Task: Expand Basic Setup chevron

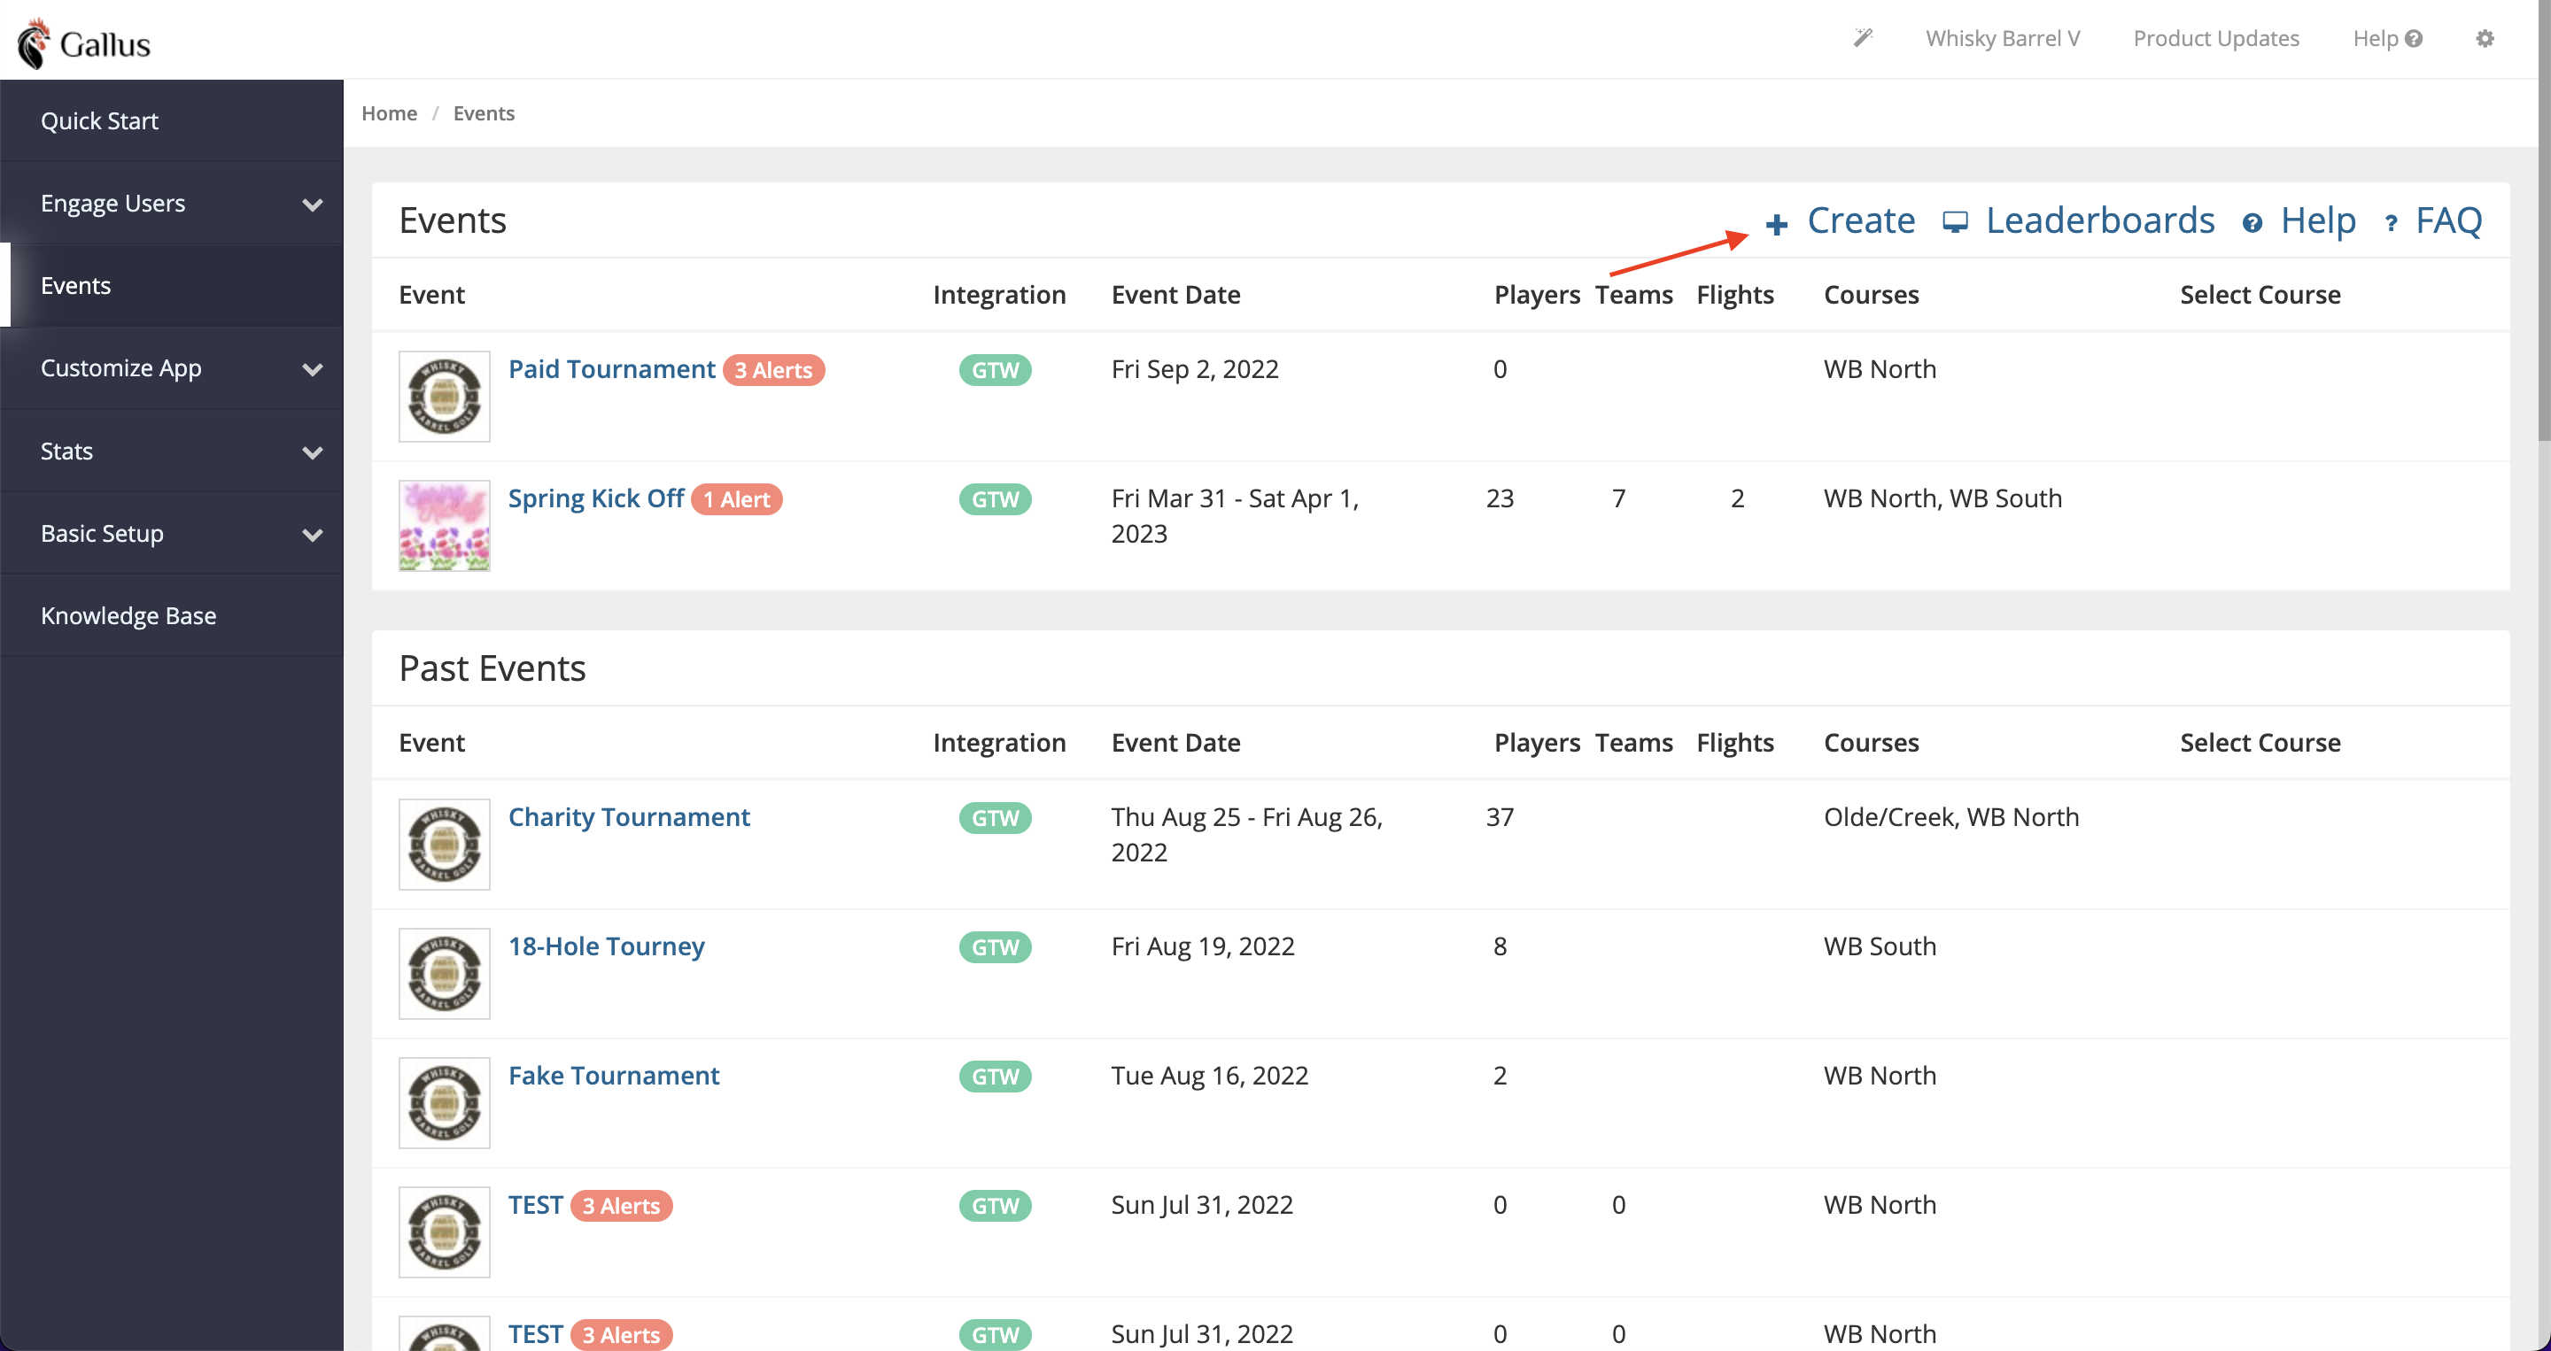Action: click(x=312, y=535)
